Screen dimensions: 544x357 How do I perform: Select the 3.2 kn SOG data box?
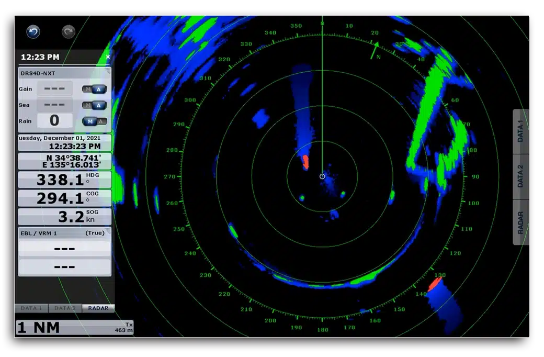[65, 216]
